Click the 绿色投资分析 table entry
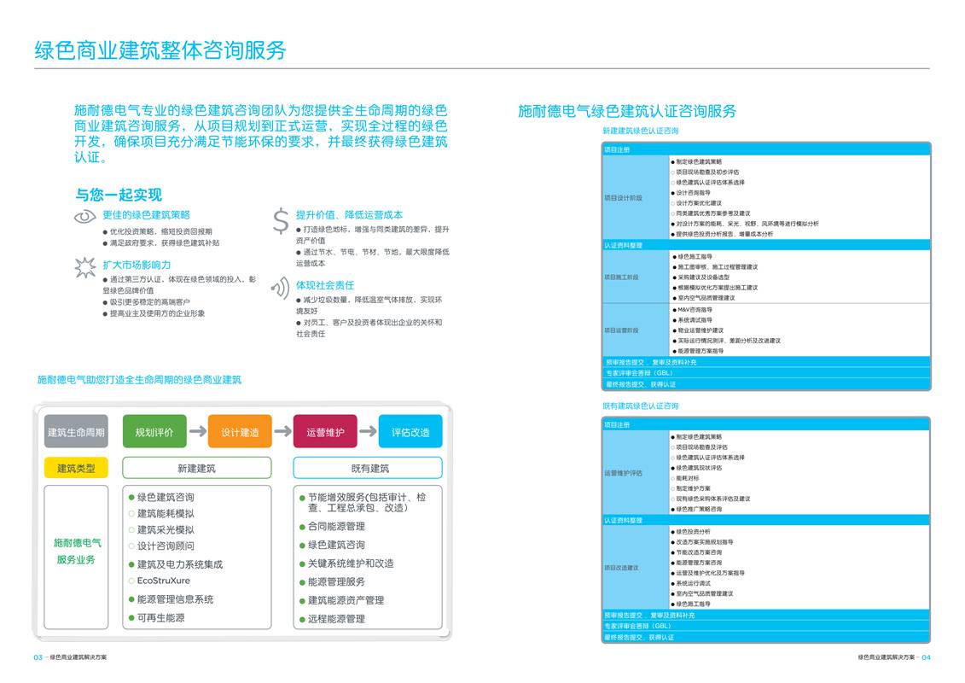The width and height of the screenshot is (965, 683). pyautogui.click(x=690, y=532)
